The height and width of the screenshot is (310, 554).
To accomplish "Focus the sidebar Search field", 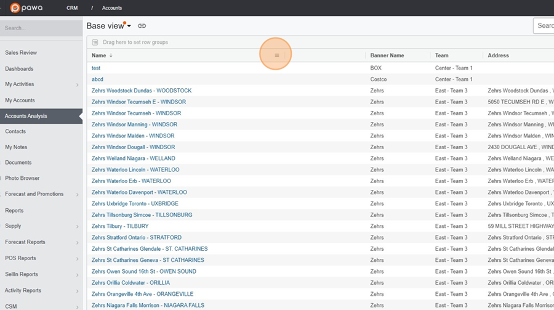I will (41, 28).
